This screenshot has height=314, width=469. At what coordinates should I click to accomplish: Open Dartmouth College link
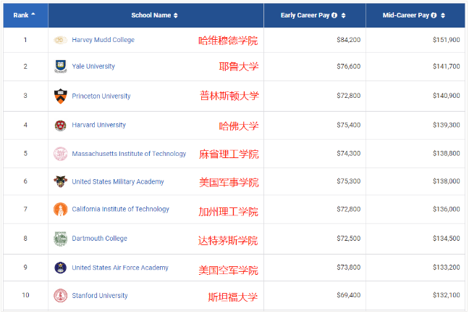[99, 239]
